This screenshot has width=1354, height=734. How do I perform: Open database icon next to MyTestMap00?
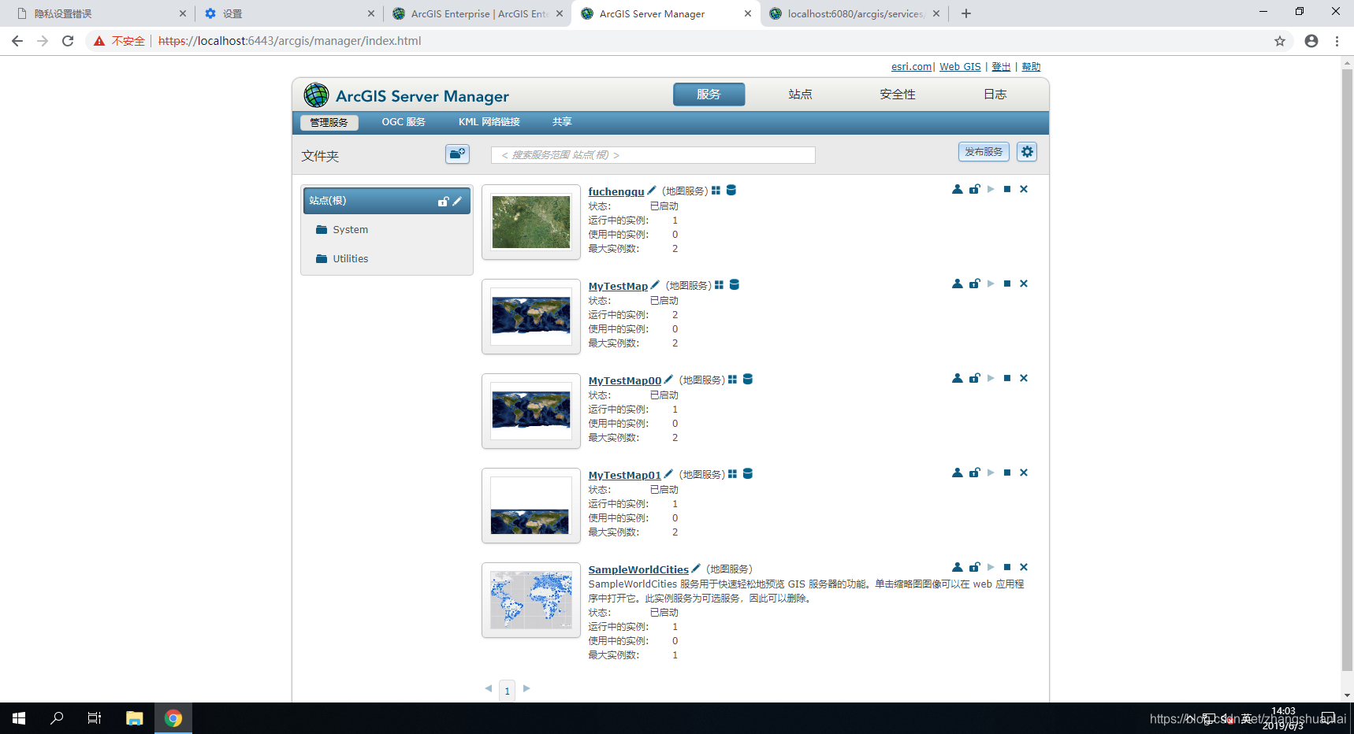pos(748,379)
